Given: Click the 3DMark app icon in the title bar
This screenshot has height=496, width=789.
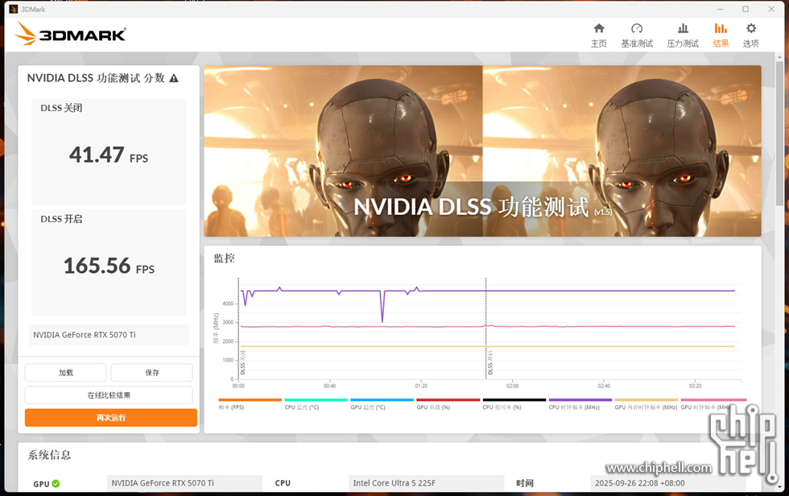Looking at the screenshot, I should pos(14,9).
